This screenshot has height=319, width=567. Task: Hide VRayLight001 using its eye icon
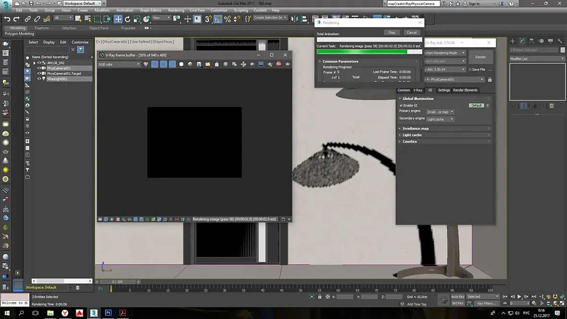coord(39,79)
